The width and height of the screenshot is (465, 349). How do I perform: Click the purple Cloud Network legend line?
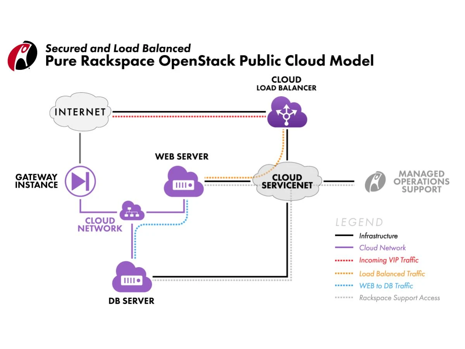[x=344, y=247]
